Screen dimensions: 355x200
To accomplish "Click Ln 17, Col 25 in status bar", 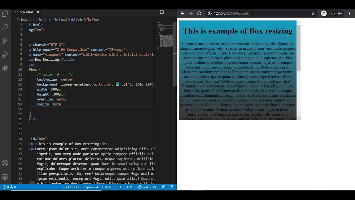I will click(x=72, y=187).
